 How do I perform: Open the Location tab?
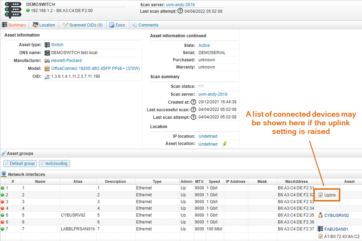44,25
